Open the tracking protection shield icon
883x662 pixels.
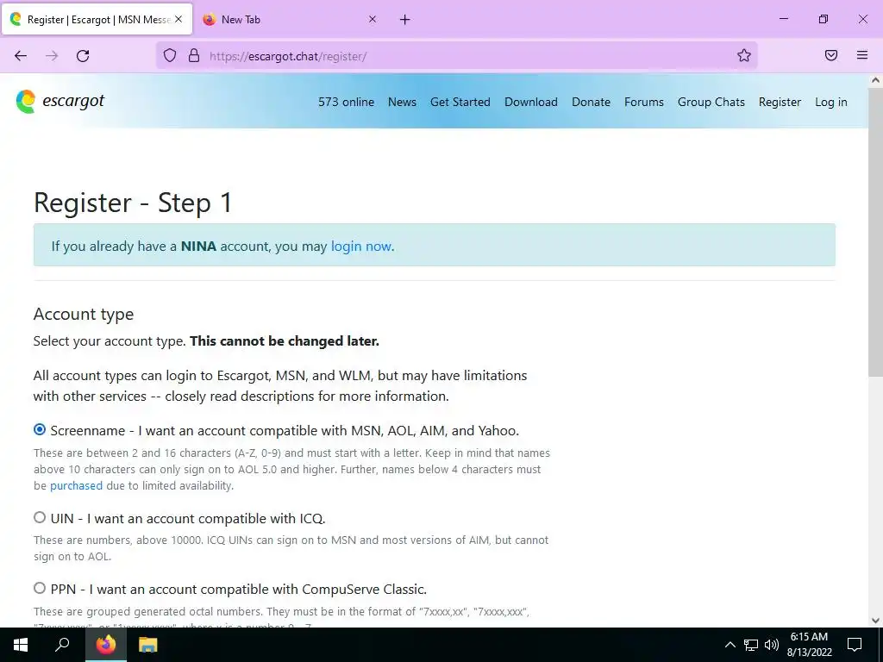[x=170, y=55]
